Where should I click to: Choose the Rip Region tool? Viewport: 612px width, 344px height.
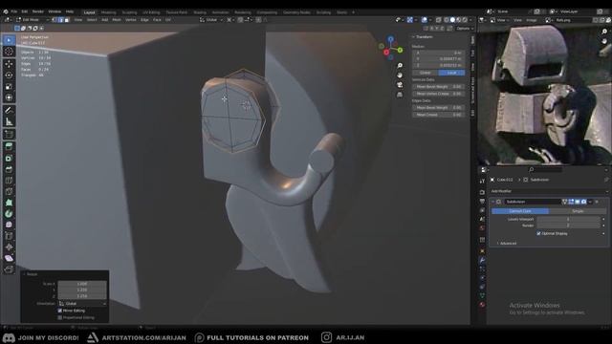[x=9, y=269]
